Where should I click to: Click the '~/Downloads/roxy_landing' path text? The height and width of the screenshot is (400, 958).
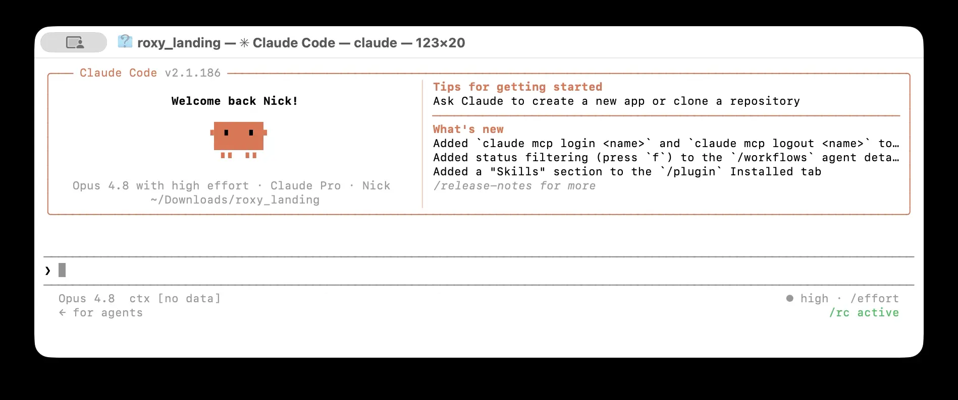coord(235,199)
